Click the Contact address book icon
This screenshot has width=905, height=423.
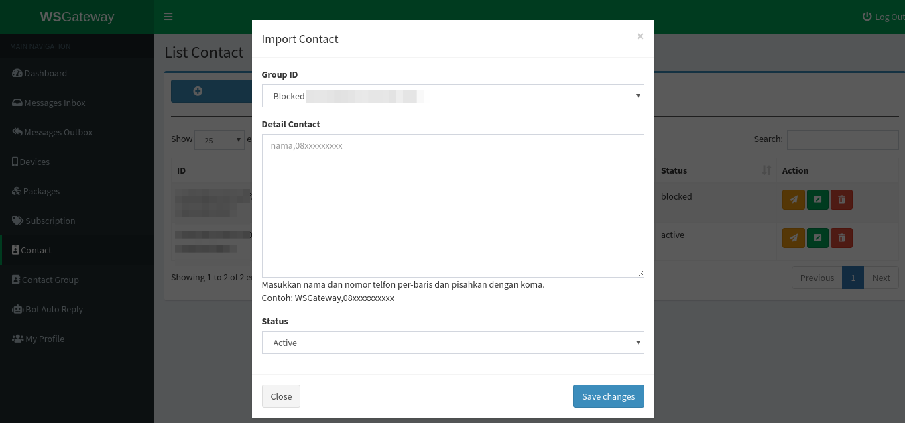pyautogui.click(x=15, y=250)
